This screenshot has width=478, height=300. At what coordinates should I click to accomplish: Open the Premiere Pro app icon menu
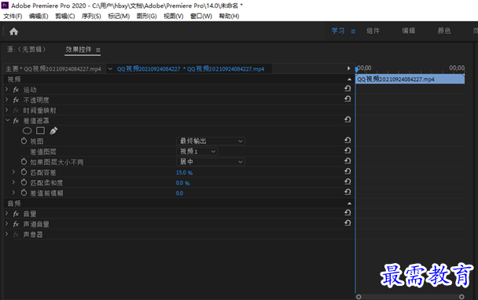(5, 5)
